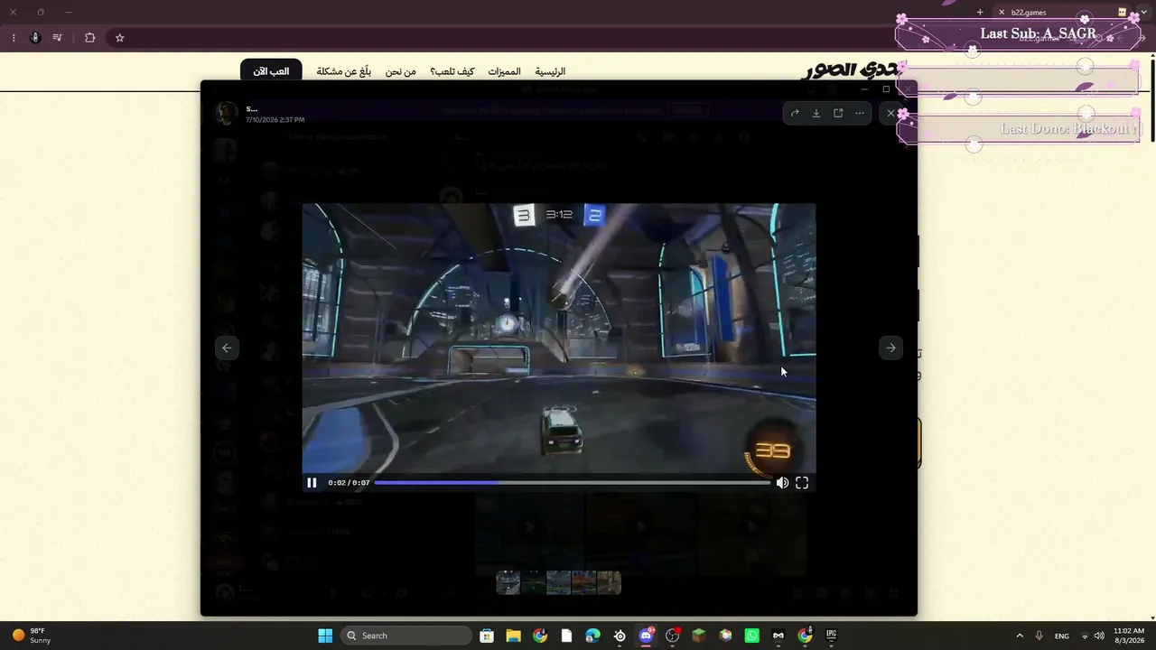Forward the video using the share arrow

click(x=795, y=113)
